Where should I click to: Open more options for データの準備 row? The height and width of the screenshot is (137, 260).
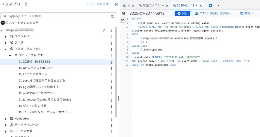tap(111, 132)
